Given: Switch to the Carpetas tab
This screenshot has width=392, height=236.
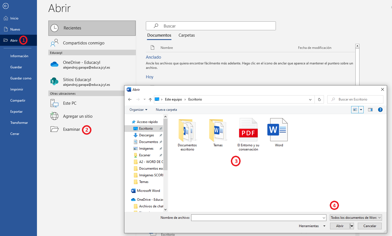Looking at the screenshot, I should pos(187,35).
